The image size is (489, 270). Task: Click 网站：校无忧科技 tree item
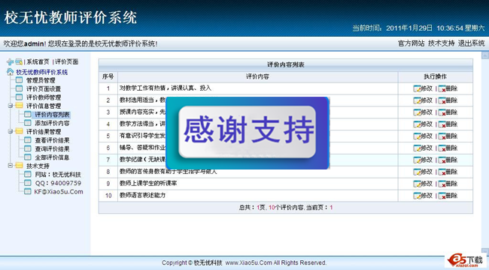coord(58,175)
